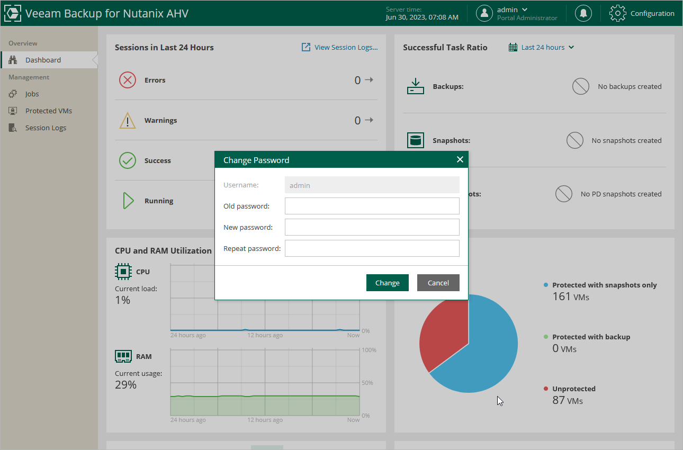Click the Old password field
Screen dimensions: 683x450
(372, 206)
